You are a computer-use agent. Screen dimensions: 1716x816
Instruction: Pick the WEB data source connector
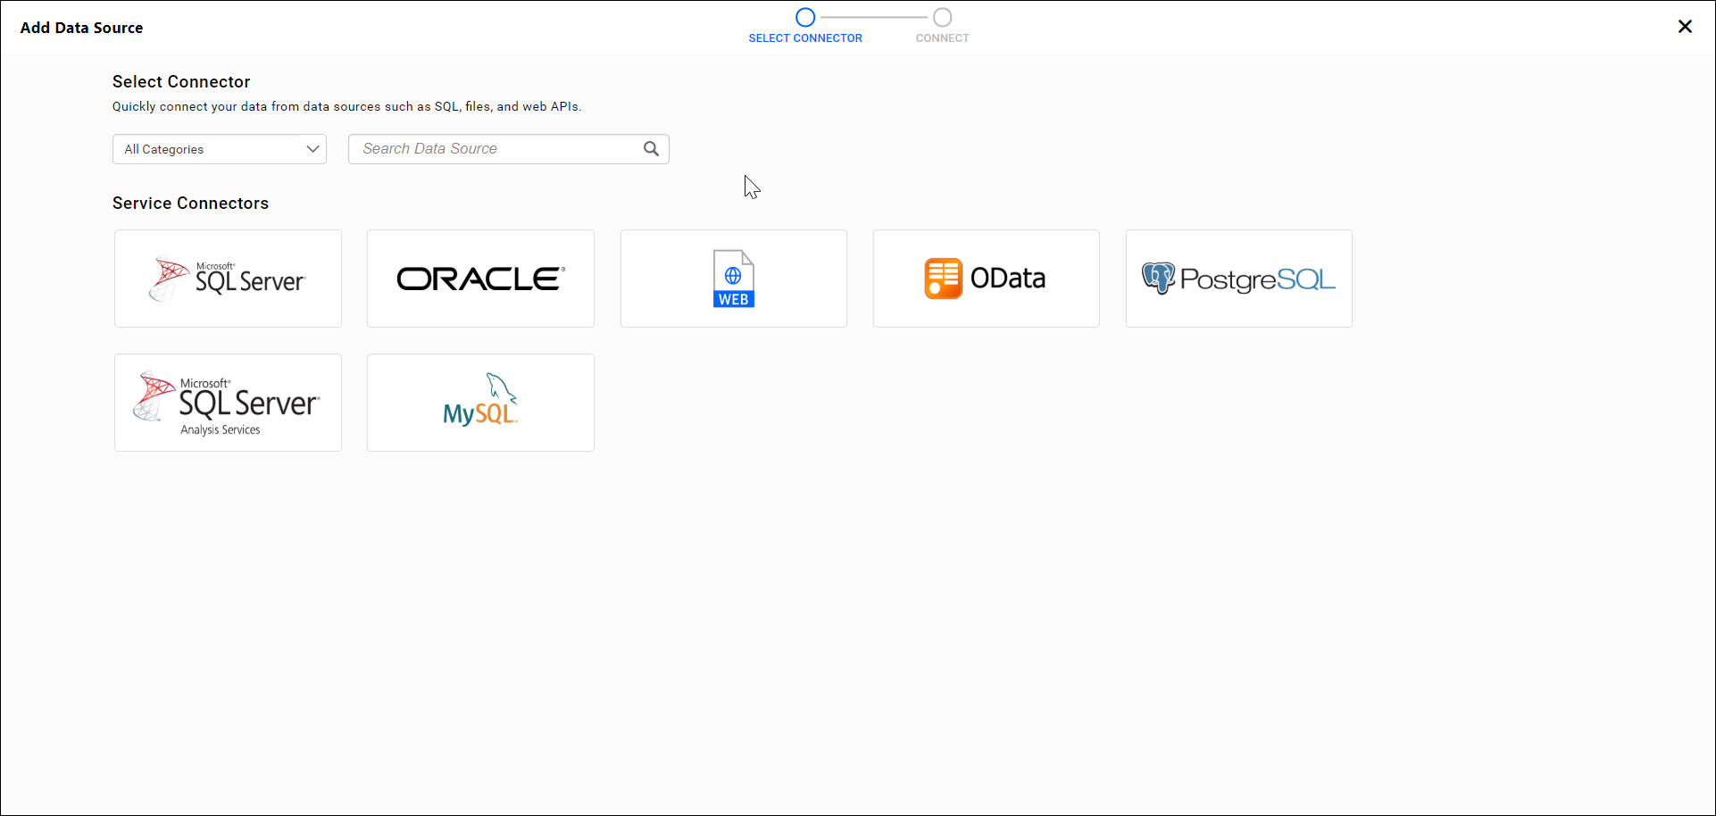coord(734,279)
